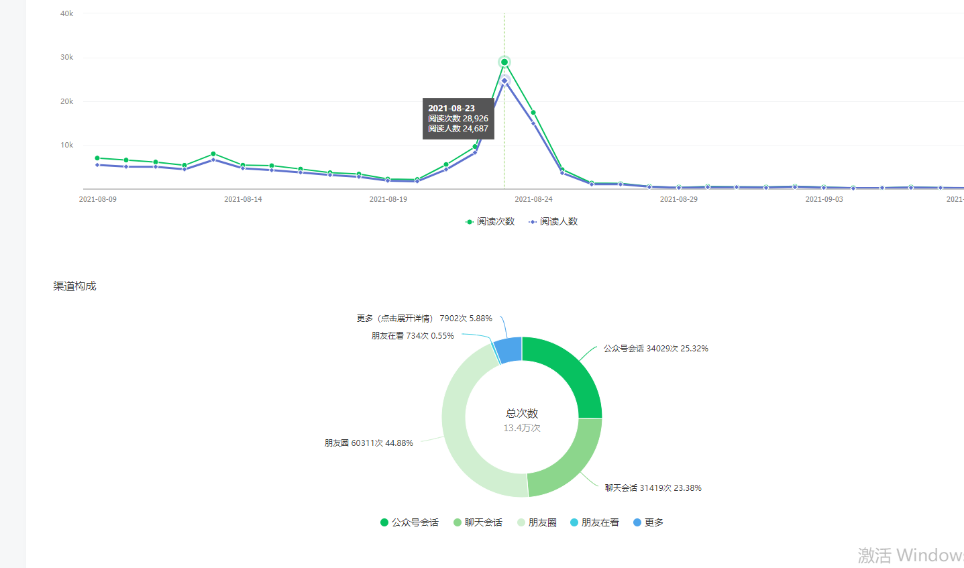Image resolution: width=964 pixels, height=568 pixels.
Task: Click the first green data point at 2021-08-09
Action: (97, 158)
